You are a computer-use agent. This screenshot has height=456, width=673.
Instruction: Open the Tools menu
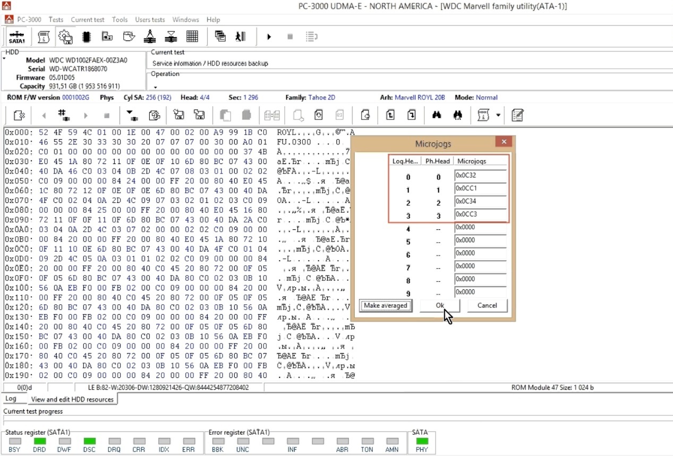tap(120, 20)
